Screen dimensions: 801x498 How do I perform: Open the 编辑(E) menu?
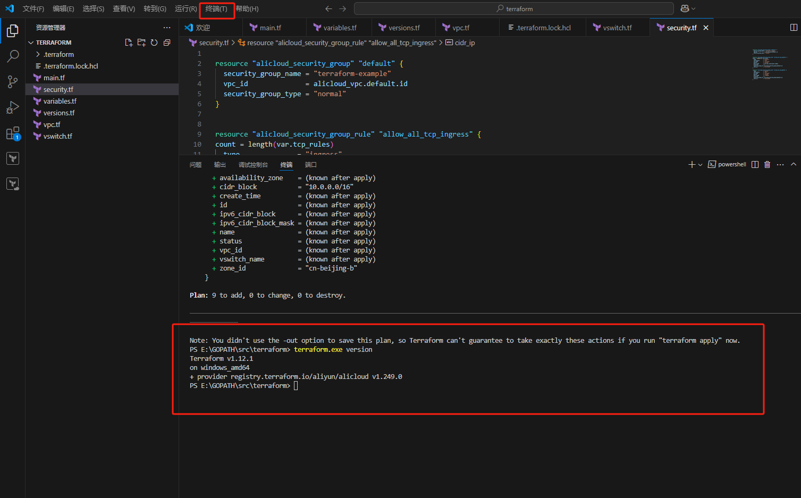(63, 9)
